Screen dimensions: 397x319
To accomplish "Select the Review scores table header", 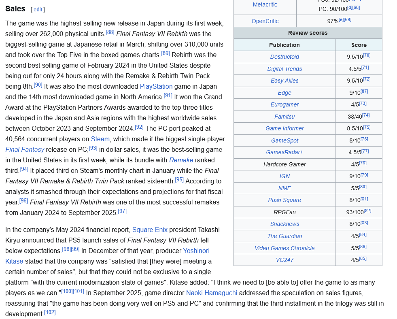I will coord(308,33).
